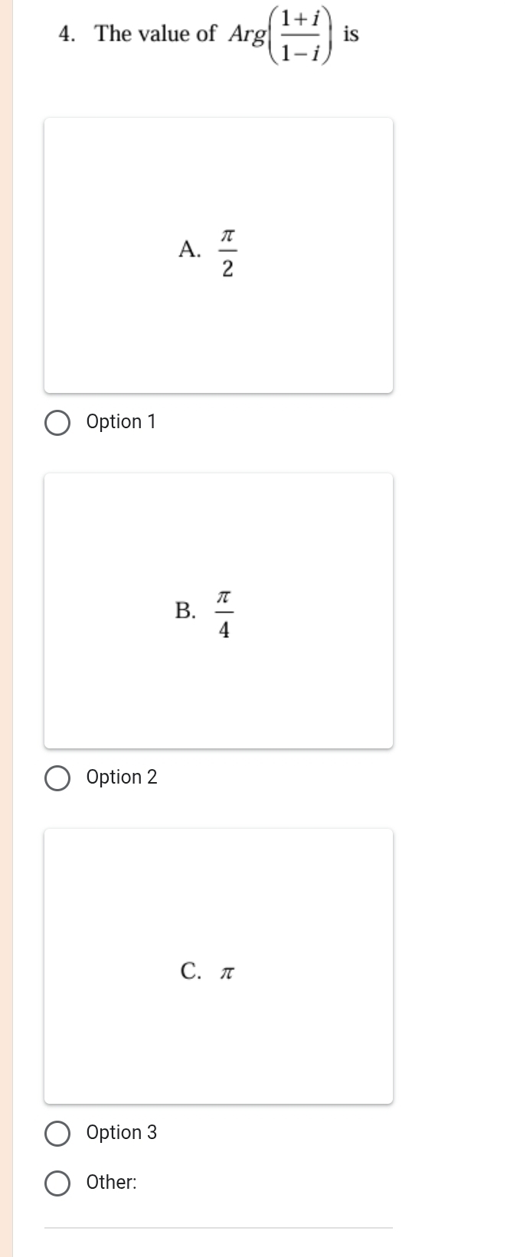This screenshot has height=1257, width=507.
Task: Click the "Other:" label text
Action: pos(112,1183)
